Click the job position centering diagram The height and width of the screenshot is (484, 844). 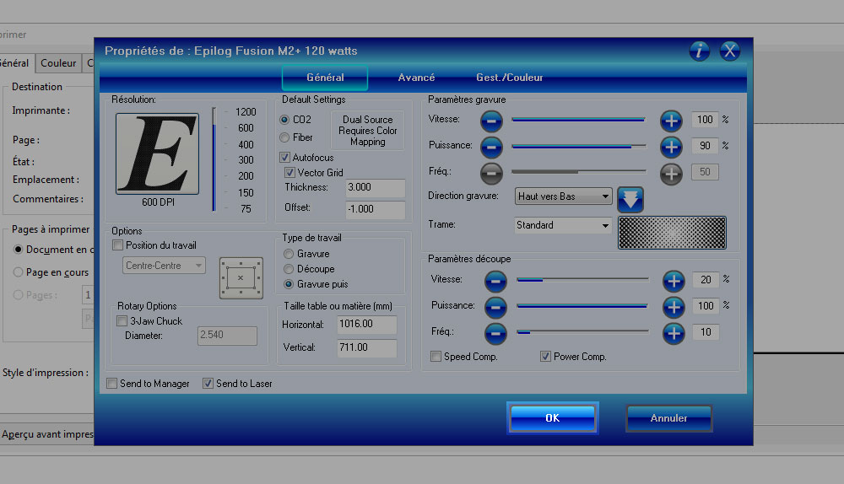tap(241, 278)
